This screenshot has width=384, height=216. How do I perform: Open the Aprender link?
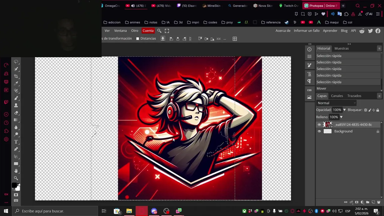(x=330, y=31)
